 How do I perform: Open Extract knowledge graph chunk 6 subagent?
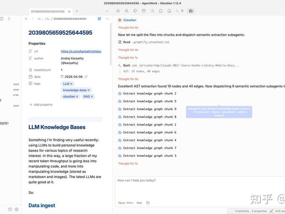coord(147,132)
